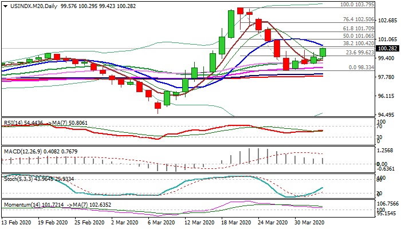Click the Momentum(14) indicator label
The image size is (401, 229).
pyautogui.click(x=21, y=204)
